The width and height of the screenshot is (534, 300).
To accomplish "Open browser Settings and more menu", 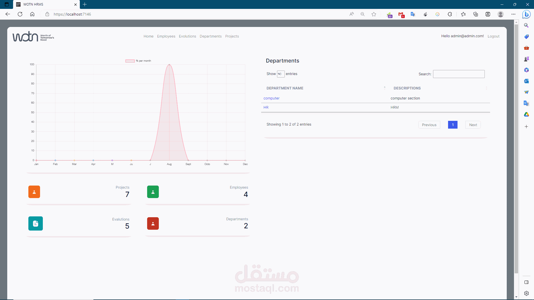I will click(x=513, y=14).
